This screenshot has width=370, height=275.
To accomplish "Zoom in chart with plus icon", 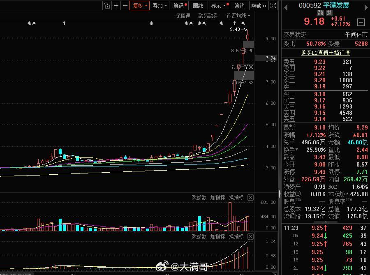I will point(116,6).
